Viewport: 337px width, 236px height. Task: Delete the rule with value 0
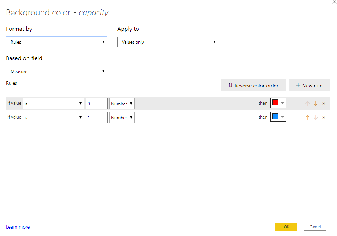click(324, 104)
